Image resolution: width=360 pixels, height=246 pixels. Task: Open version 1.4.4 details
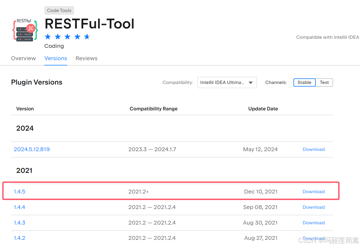pos(19,207)
